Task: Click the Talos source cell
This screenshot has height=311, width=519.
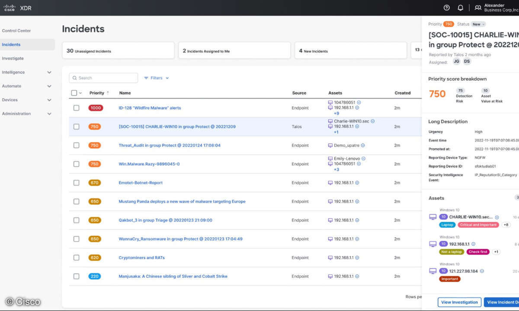Action: [x=297, y=127]
